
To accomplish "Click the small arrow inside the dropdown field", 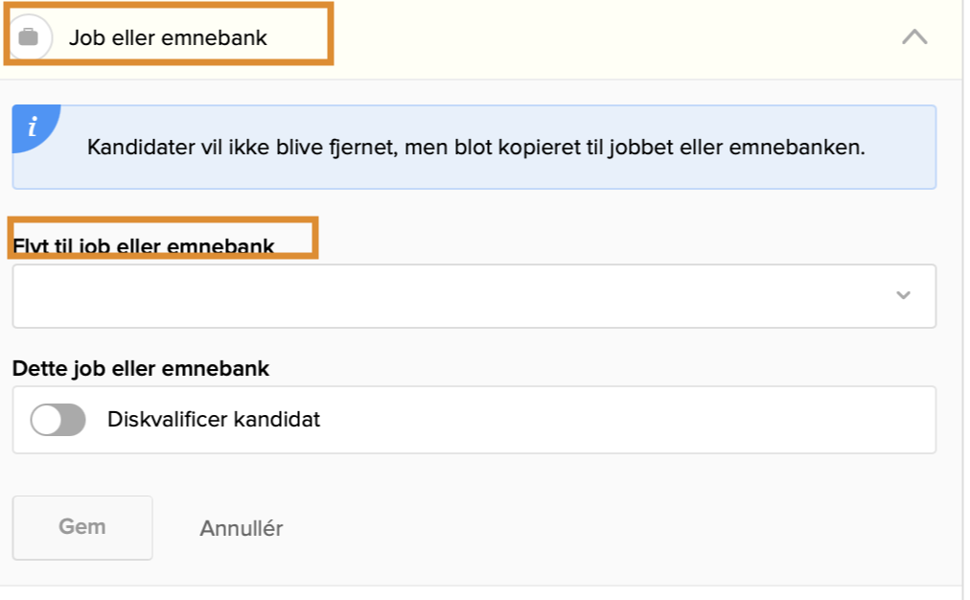I will tap(903, 295).
